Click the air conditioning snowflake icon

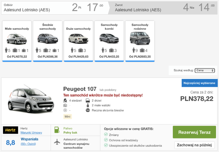tap(65, 110)
